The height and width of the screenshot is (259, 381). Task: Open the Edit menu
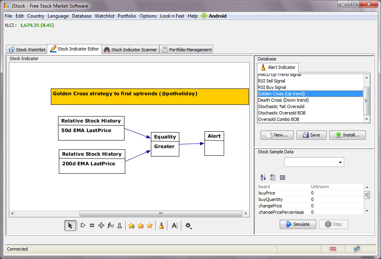(20, 16)
